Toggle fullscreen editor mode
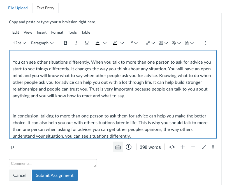Viewport: 227px width, 185px height. 204,147
